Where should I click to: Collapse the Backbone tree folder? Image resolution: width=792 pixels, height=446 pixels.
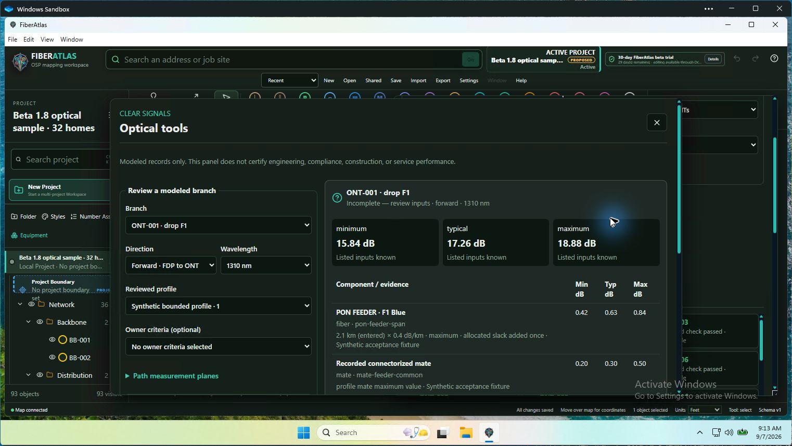pyautogui.click(x=28, y=322)
